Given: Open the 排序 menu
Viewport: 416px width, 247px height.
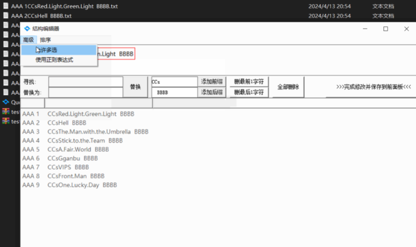Looking at the screenshot, I should (x=45, y=40).
